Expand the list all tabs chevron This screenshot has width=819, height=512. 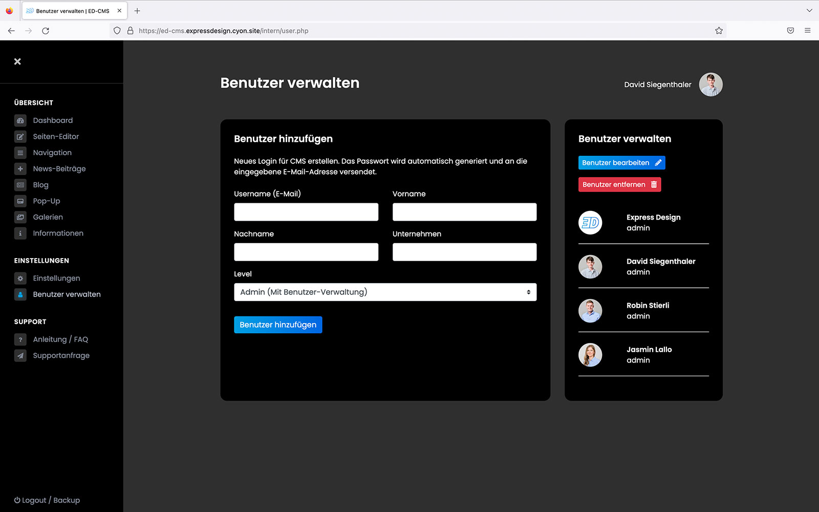[809, 11]
